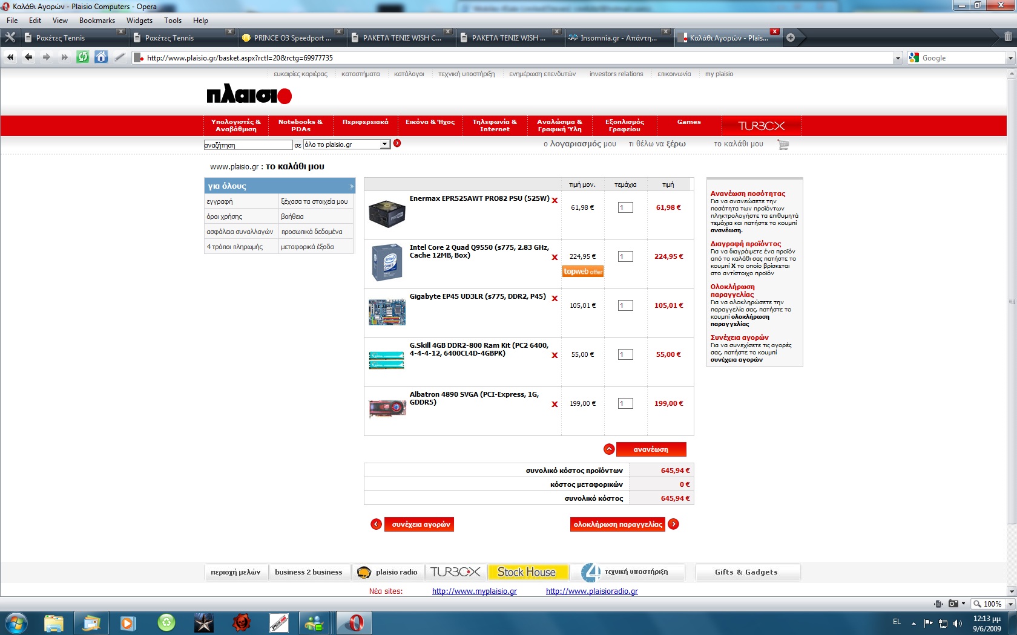The height and width of the screenshot is (635, 1017).
Task: Click the Fast Forward navigation button
Action: click(x=64, y=57)
